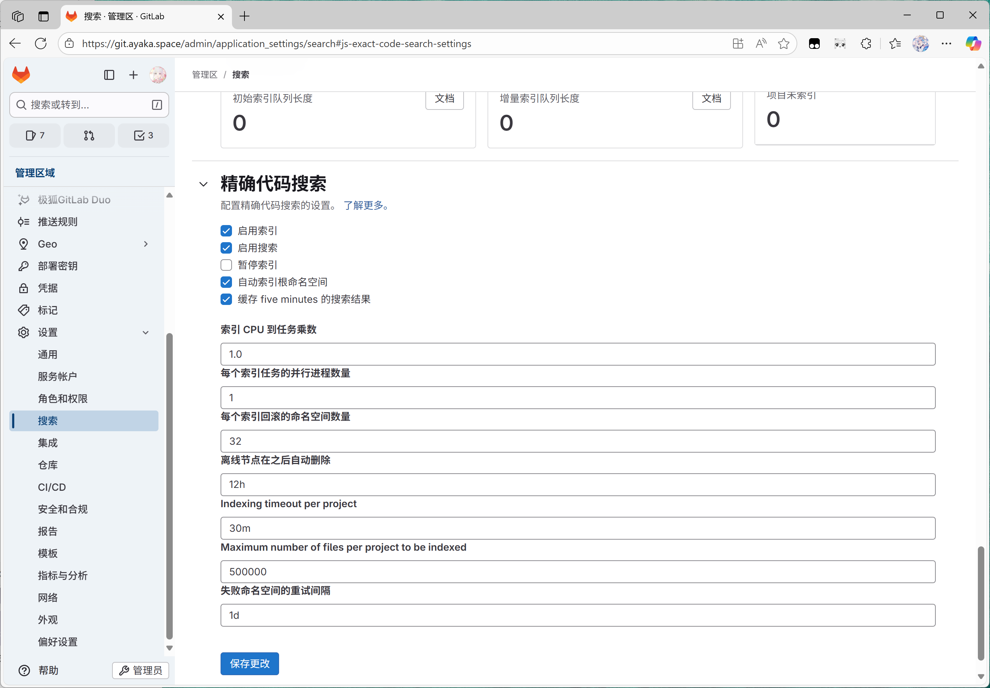Click the 保存更改 button
Viewport: 990px width, 688px height.
point(249,663)
